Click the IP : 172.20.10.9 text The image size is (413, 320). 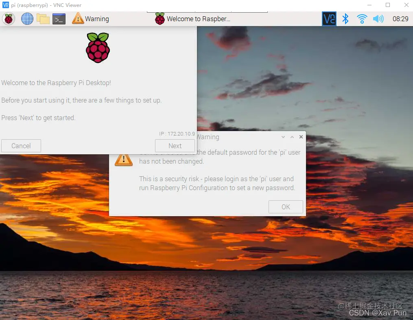tap(177, 134)
